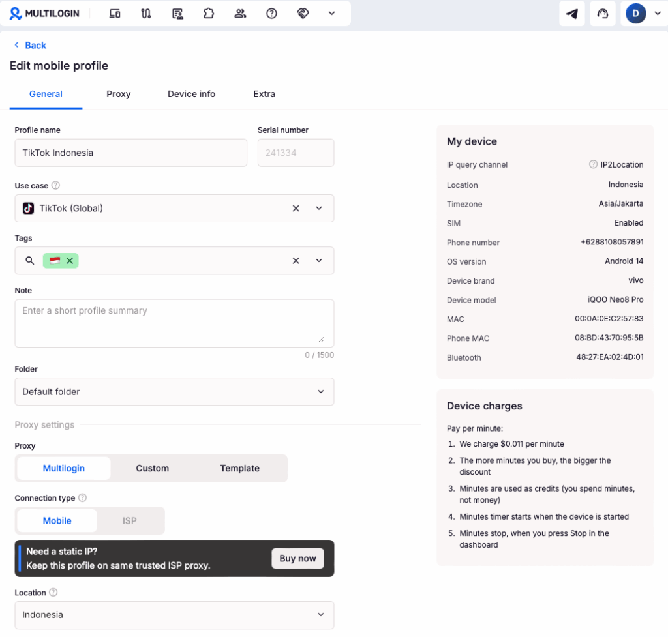Choose Mobile connection type
This screenshot has height=637, width=668.
click(x=57, y=521)
